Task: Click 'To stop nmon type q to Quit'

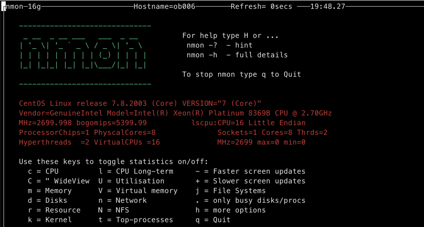Action: click(241, 74)
